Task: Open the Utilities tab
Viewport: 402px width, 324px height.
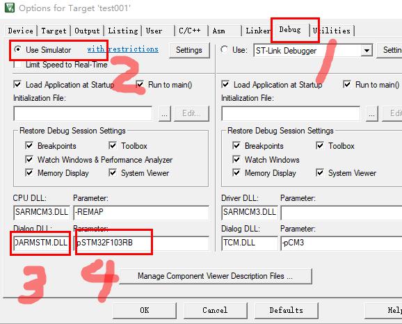Action: pyautogui.click(x=332, y=31)
